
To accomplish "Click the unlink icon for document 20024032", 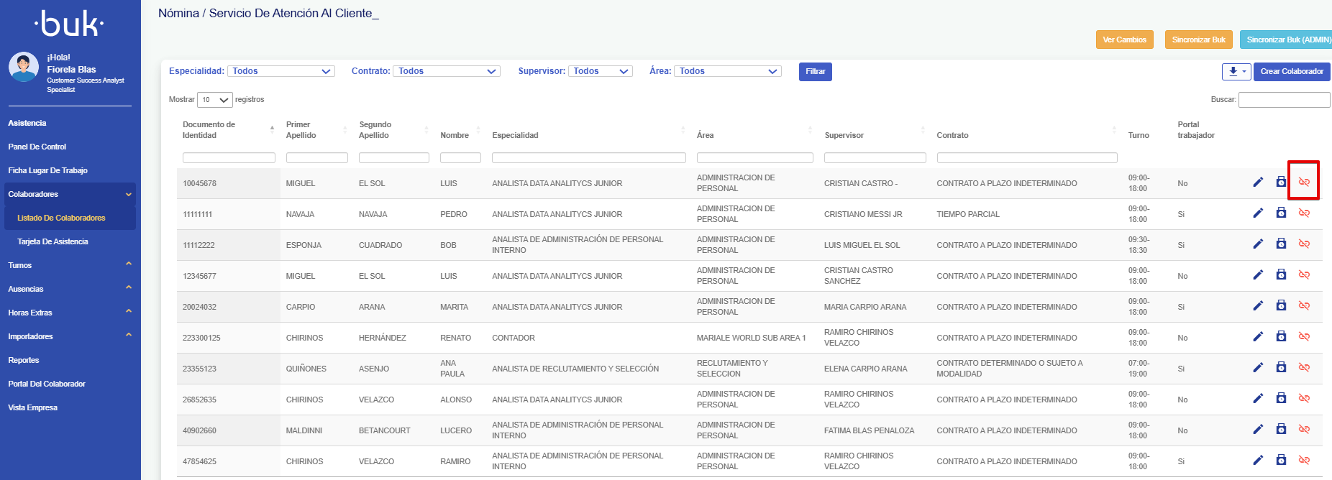I will [1304, 306].
